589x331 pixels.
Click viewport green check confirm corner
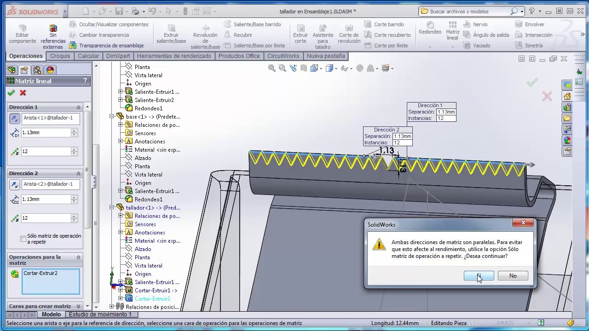pyautogui.click(x=532, y=83)
